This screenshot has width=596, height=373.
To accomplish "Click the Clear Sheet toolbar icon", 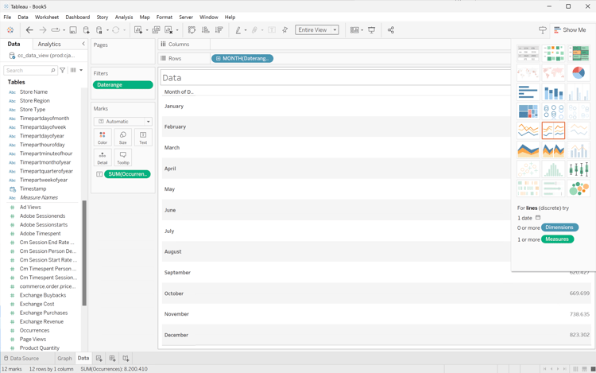I will (168, 30).
